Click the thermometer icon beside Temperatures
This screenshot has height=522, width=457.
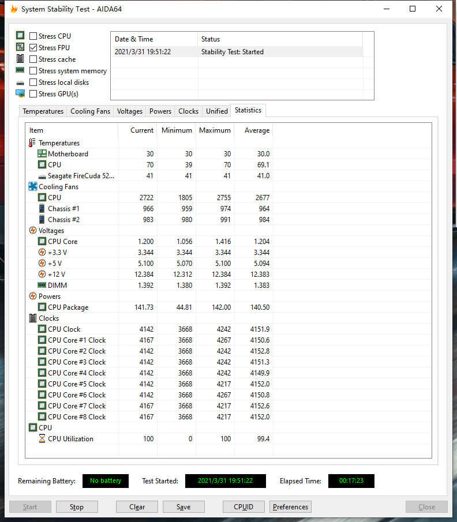pos(32,142)
